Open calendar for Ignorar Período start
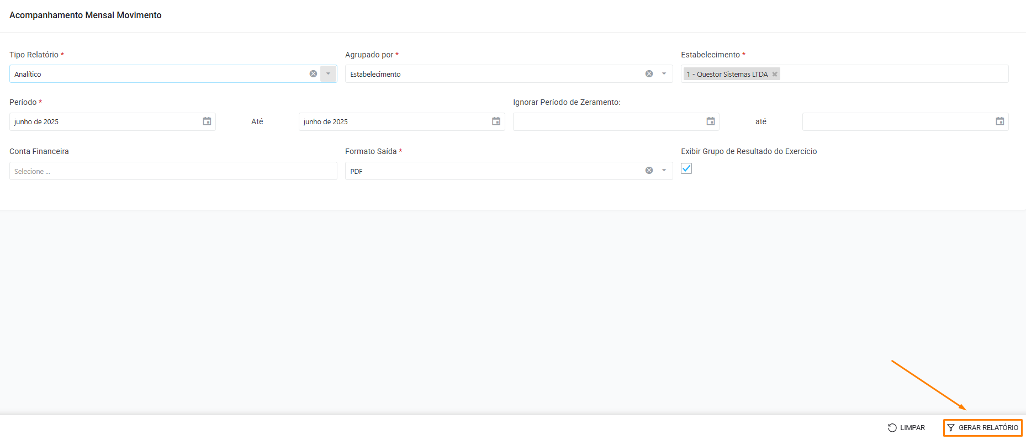Viewport: 1026px width, 440px height. [711, 121]
